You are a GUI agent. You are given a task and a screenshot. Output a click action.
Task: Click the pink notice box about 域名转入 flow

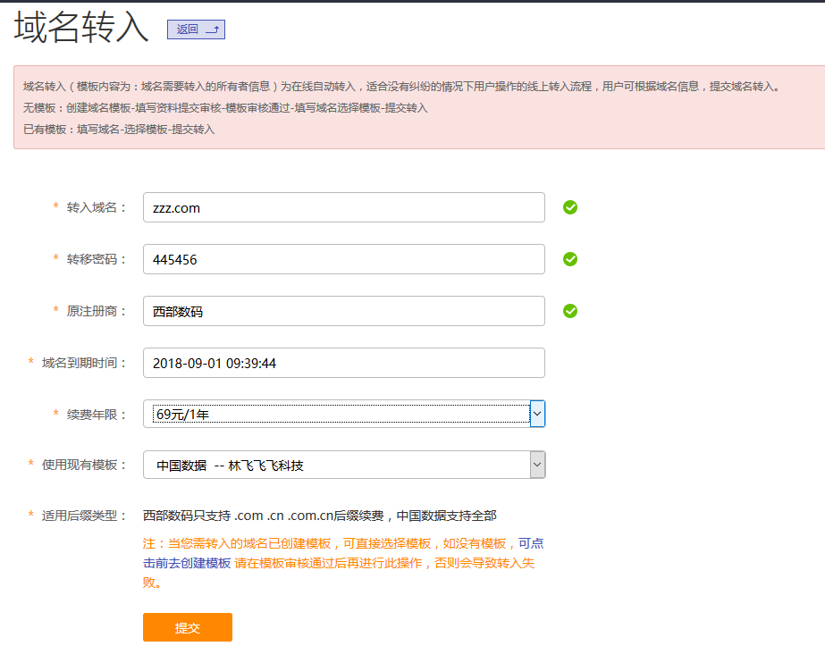418,107
